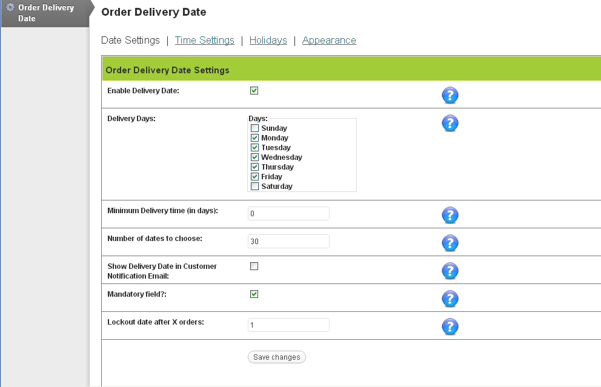Open help for Mandatory field
Image resolution: width=601 pixels, height=387 pixels.
(450, 299)
